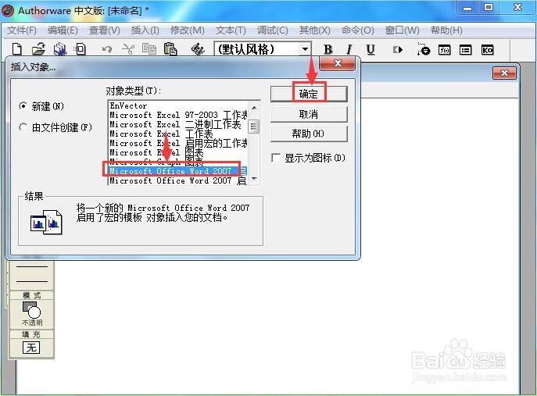Click the opaque mode icon in toolbox
Screen dimensions: 537x396
click(31, 310)
